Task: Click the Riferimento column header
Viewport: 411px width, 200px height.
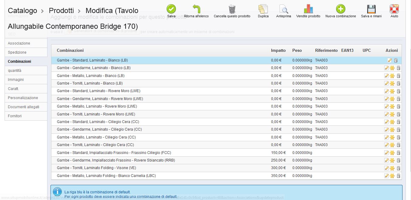Action: coord(326,50)
